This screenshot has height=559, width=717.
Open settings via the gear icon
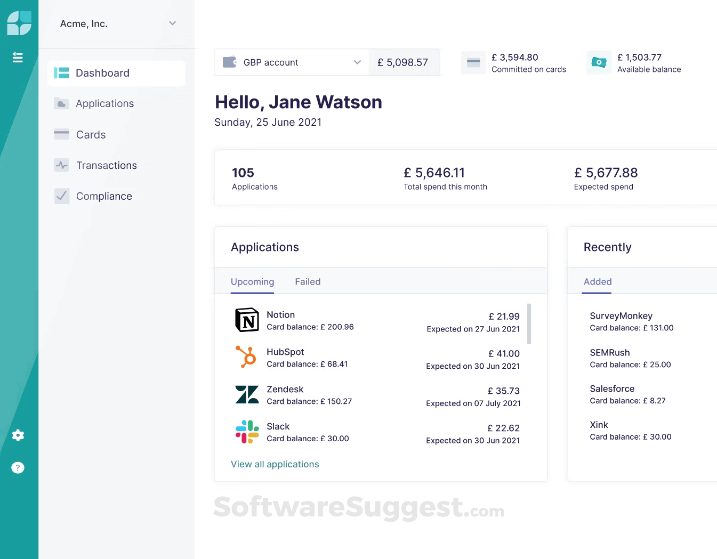(x=18, y=435)
